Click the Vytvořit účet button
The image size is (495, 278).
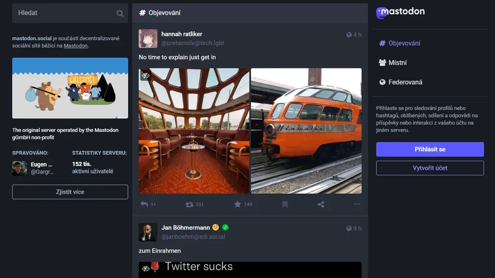click(x=430, y=168)
